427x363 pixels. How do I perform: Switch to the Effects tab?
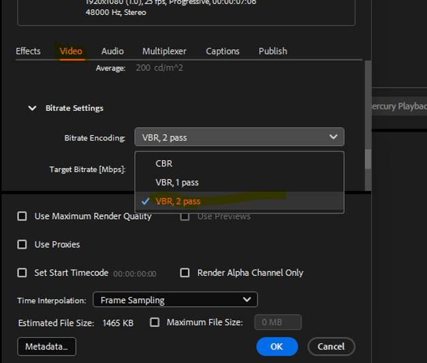click(x=28, y=51)
